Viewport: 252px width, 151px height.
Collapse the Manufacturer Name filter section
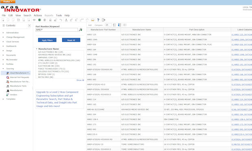[37, 49]
